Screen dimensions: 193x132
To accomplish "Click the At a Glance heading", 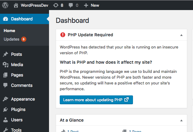I will 72,120.
